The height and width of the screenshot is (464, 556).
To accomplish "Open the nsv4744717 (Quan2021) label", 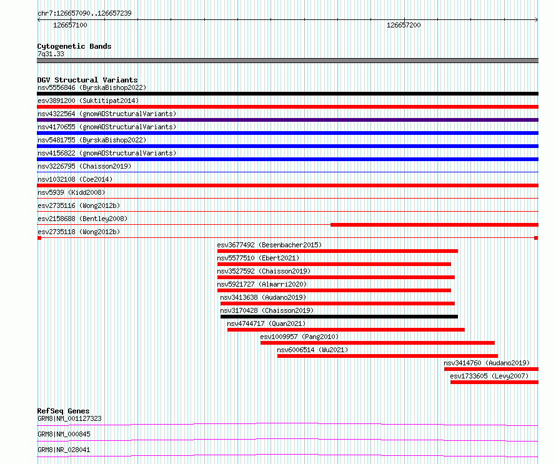I will click(266, 323).
